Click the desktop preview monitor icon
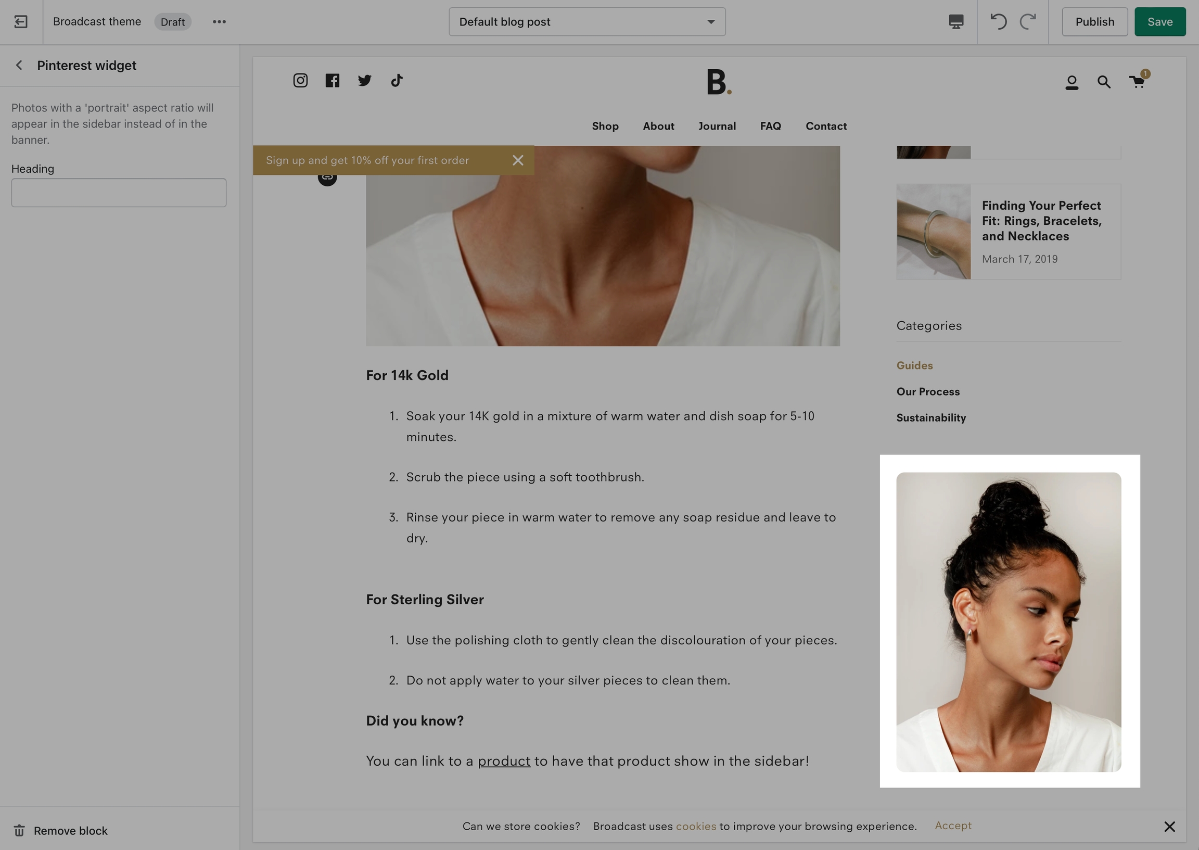1199x850 pixels. point(956,21)
